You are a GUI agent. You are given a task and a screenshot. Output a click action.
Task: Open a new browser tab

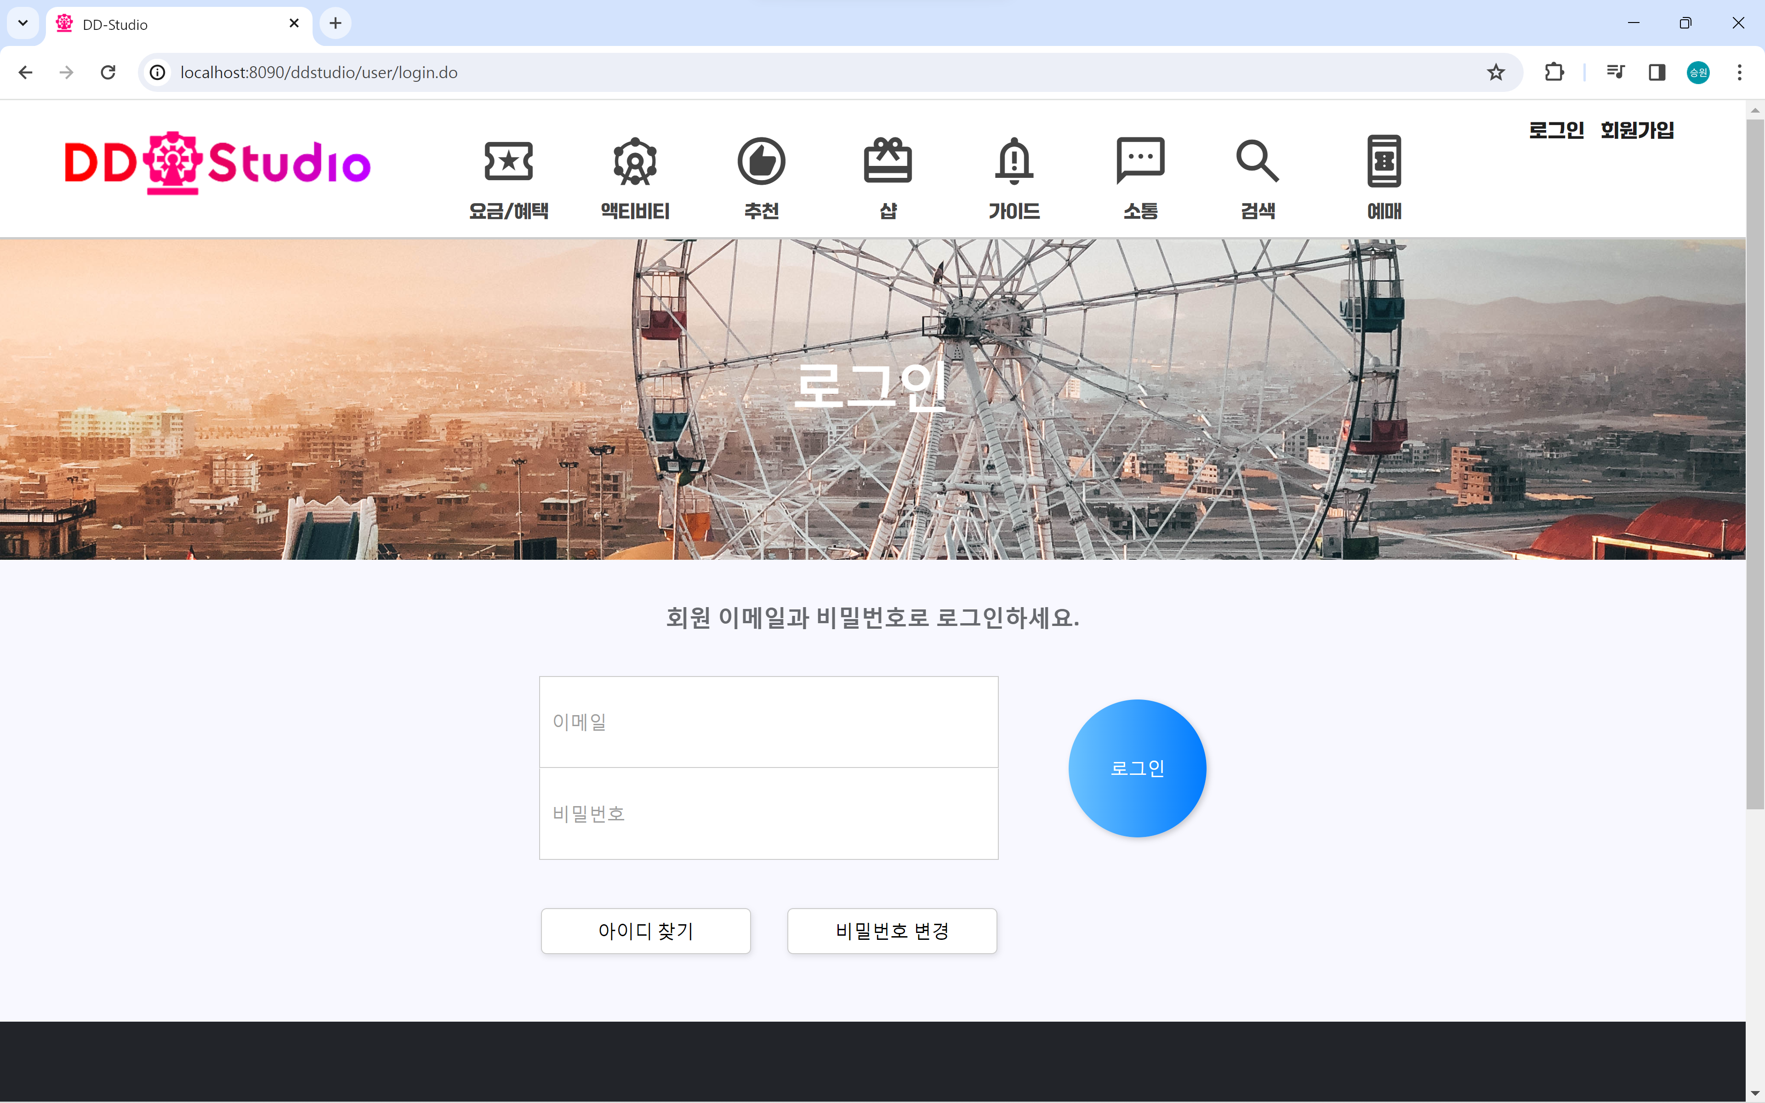point(336,23)
